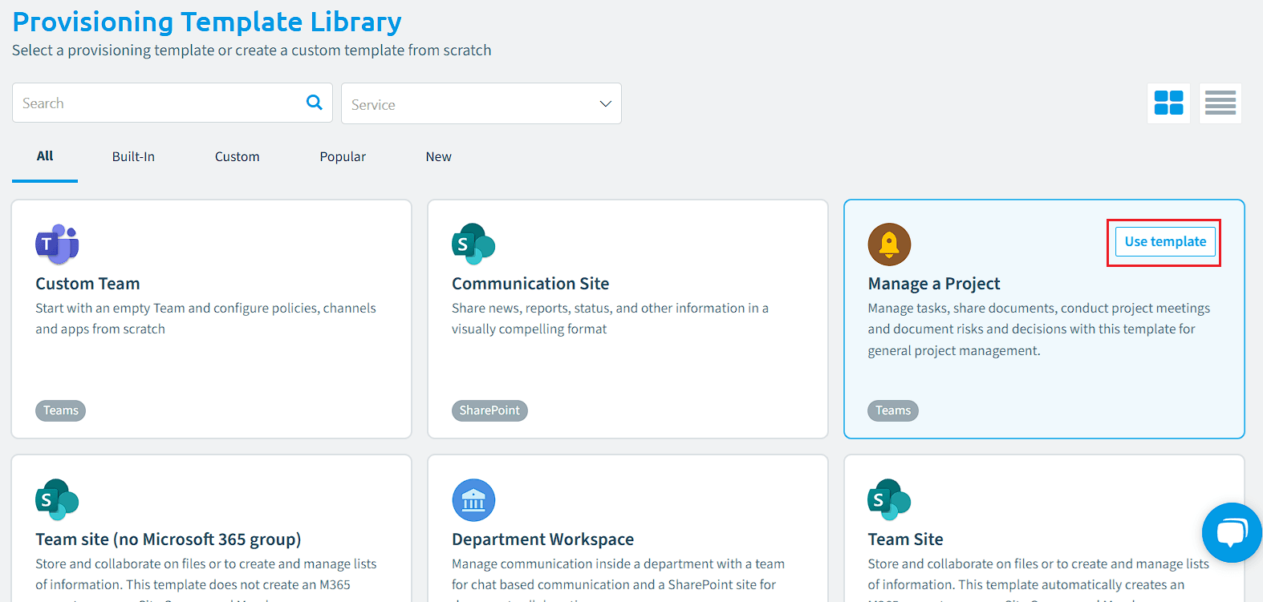The width and height of the screenshot is (1263, 602).
Task: Select Department Workspace card title
Action: [x=542, y=539]
